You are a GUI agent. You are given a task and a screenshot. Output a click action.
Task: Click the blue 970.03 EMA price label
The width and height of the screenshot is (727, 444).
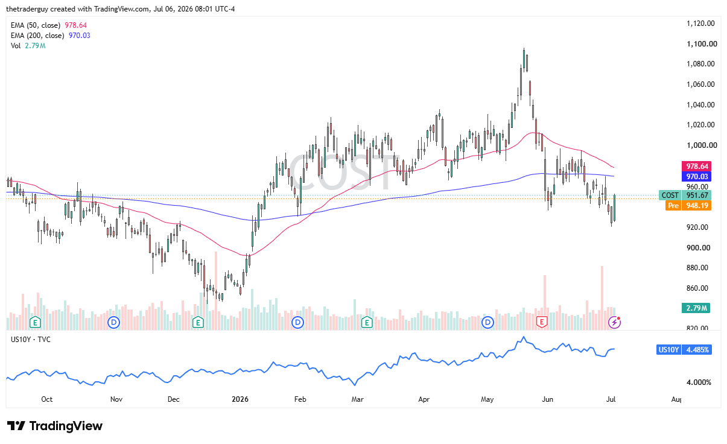tap(696, 176)
